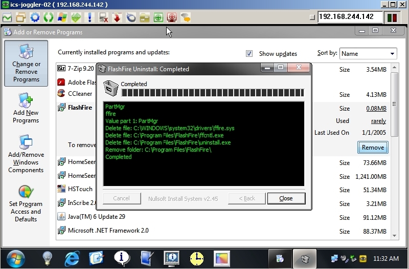This screenshot has height=269, width=409.
Task: Click the yellow eye tray icon
Action: click(363, 259)
